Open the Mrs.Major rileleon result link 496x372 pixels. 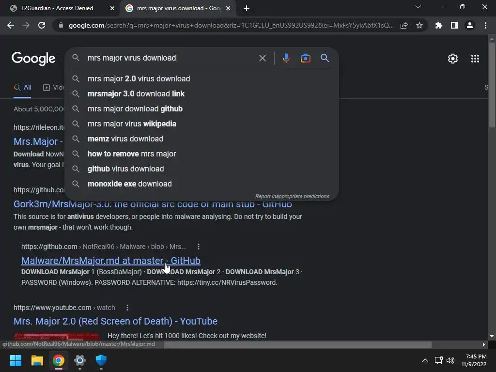coord(38,141)
